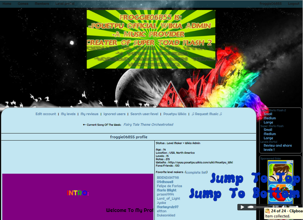This screenshot has width=303, height=220.
Task: Select Large under Super Mario Flash
Action: 268,138
